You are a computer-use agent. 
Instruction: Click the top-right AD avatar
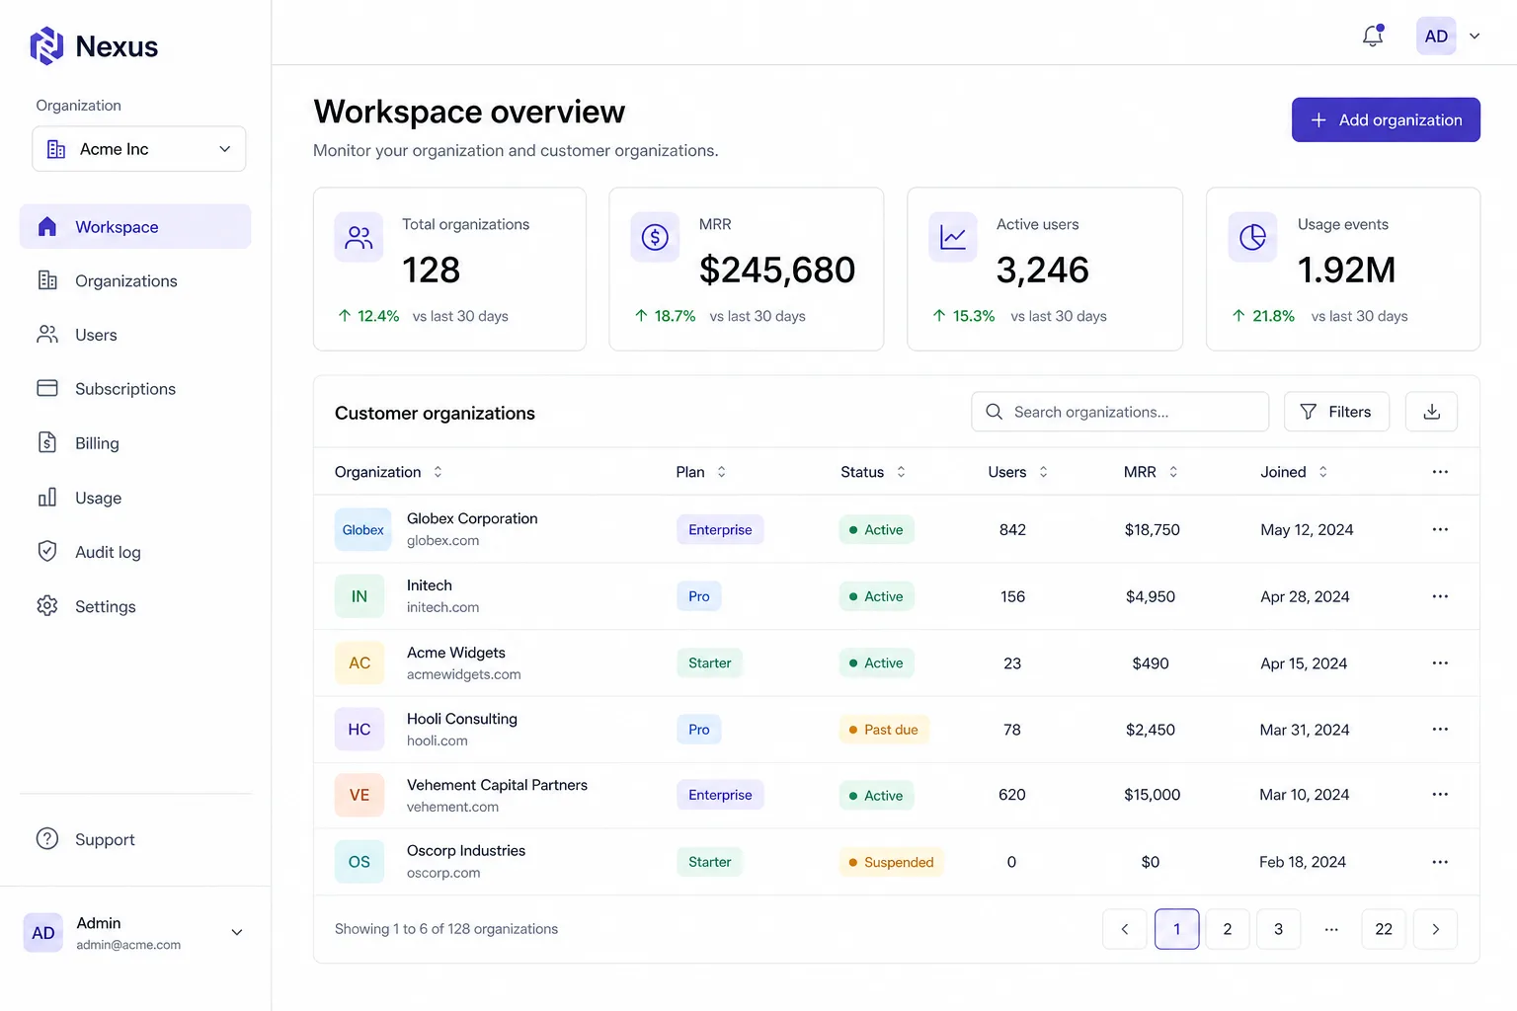pos(1436,36)
